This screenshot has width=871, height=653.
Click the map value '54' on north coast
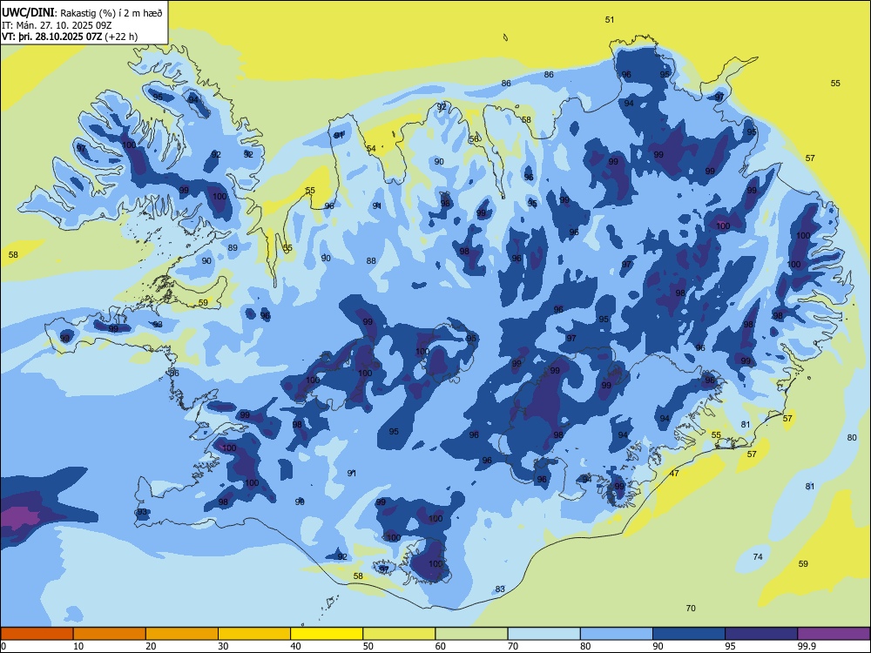(x=371, y=148)
